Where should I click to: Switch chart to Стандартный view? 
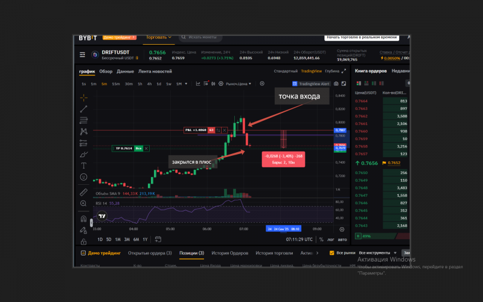pyautogui.click(x=286, y=71)
